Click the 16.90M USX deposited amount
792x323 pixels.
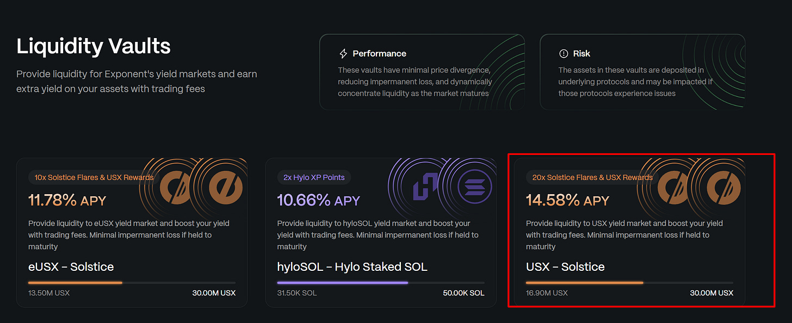547,293
